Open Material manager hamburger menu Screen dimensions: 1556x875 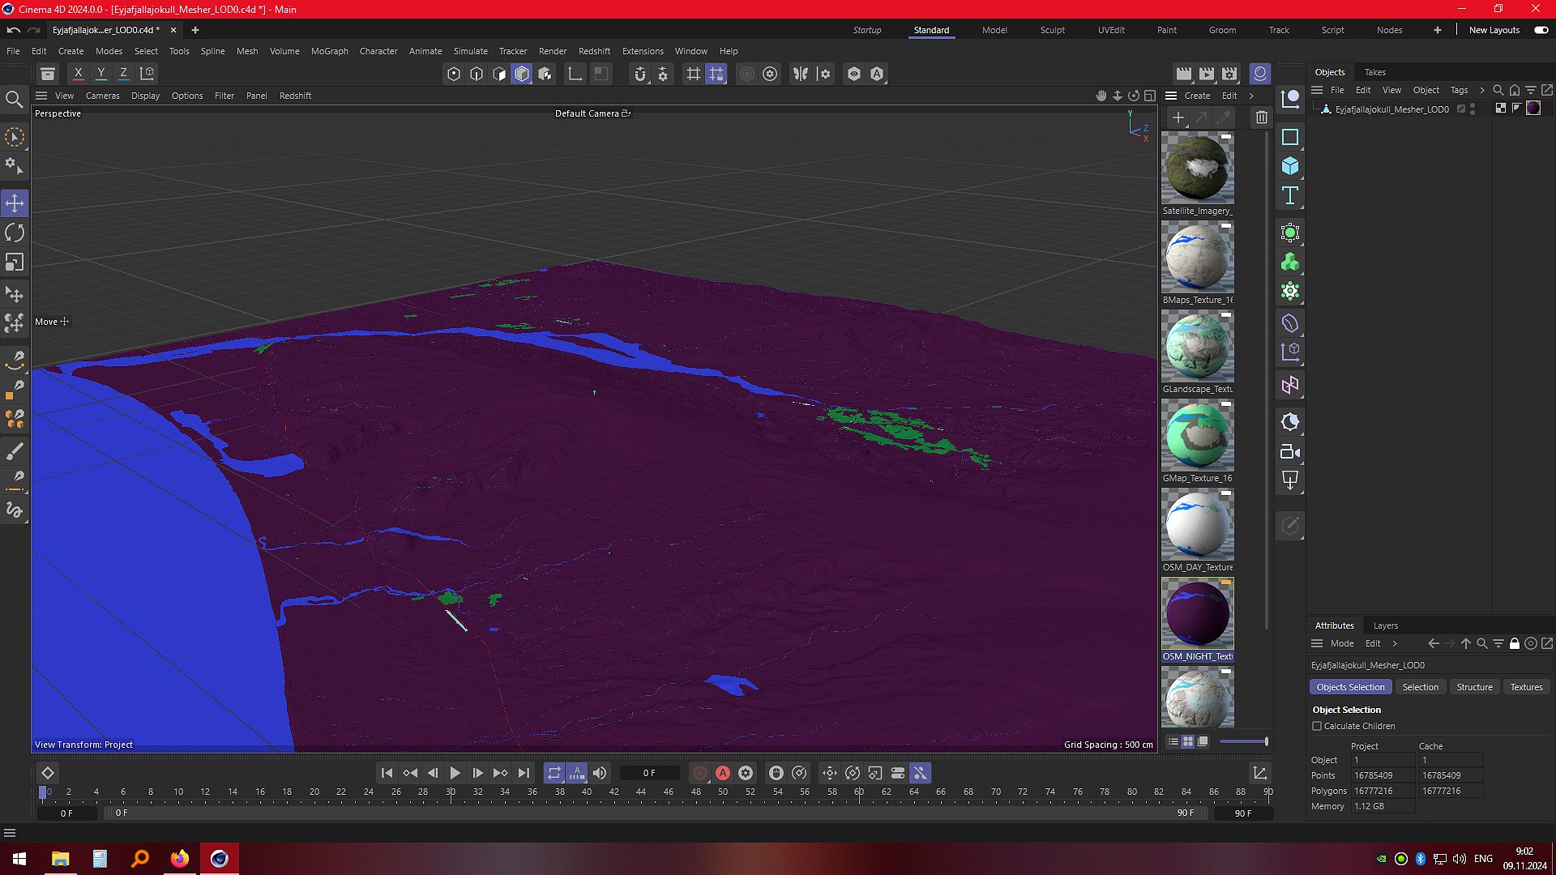[1171, 96]
